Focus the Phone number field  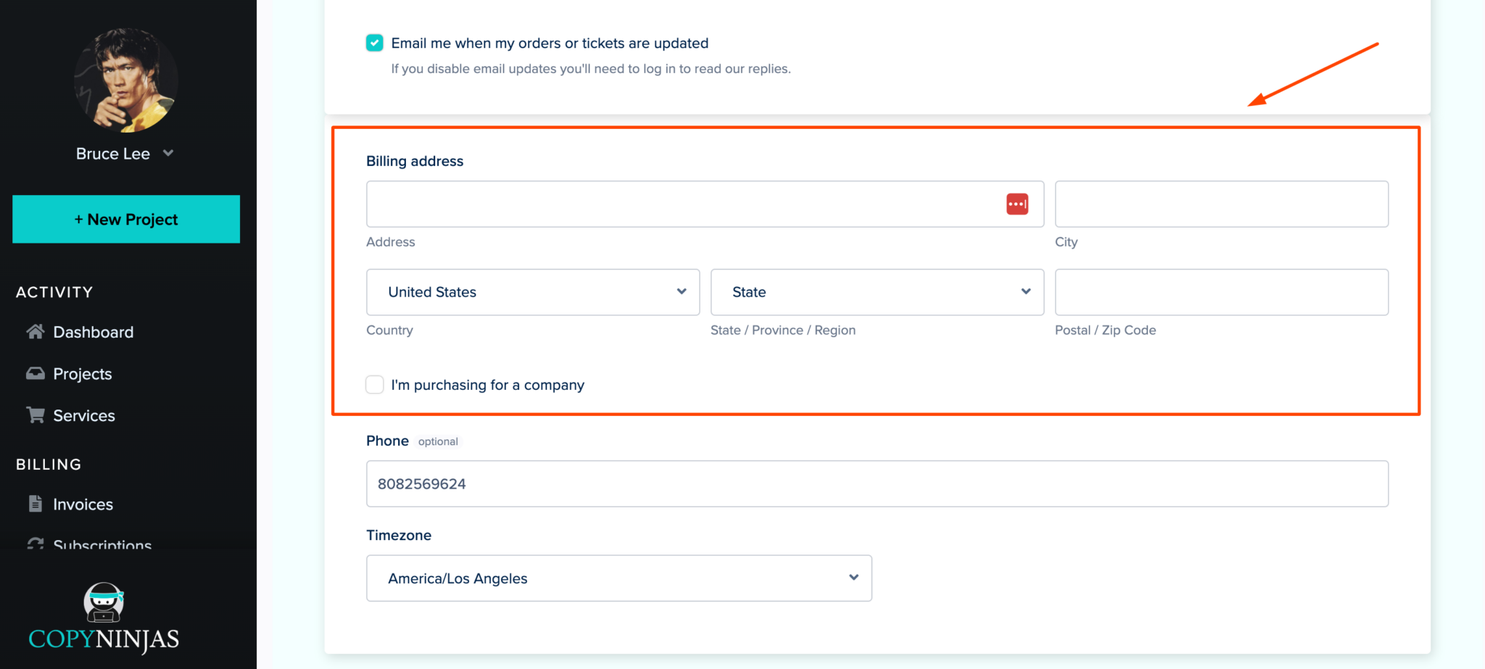(877, 483)
